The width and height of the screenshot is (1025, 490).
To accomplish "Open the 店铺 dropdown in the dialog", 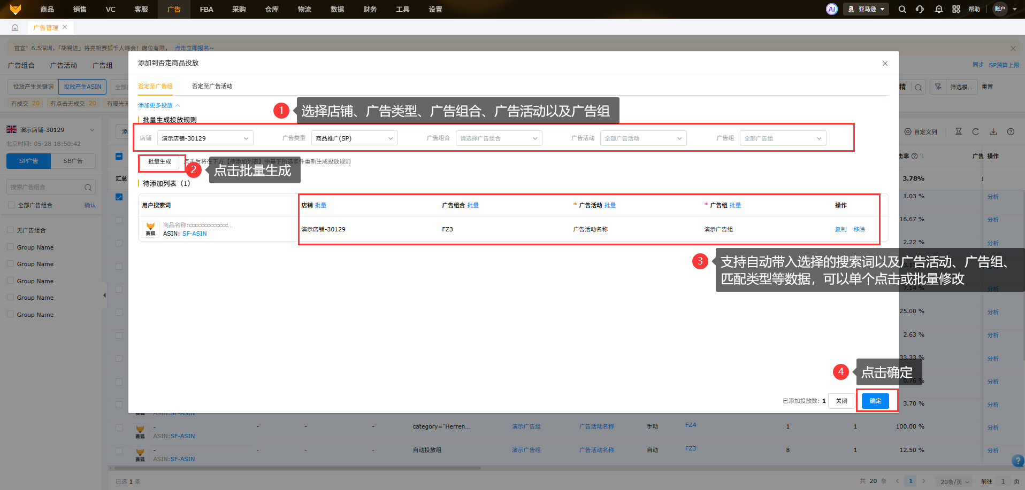I will 205,138.
